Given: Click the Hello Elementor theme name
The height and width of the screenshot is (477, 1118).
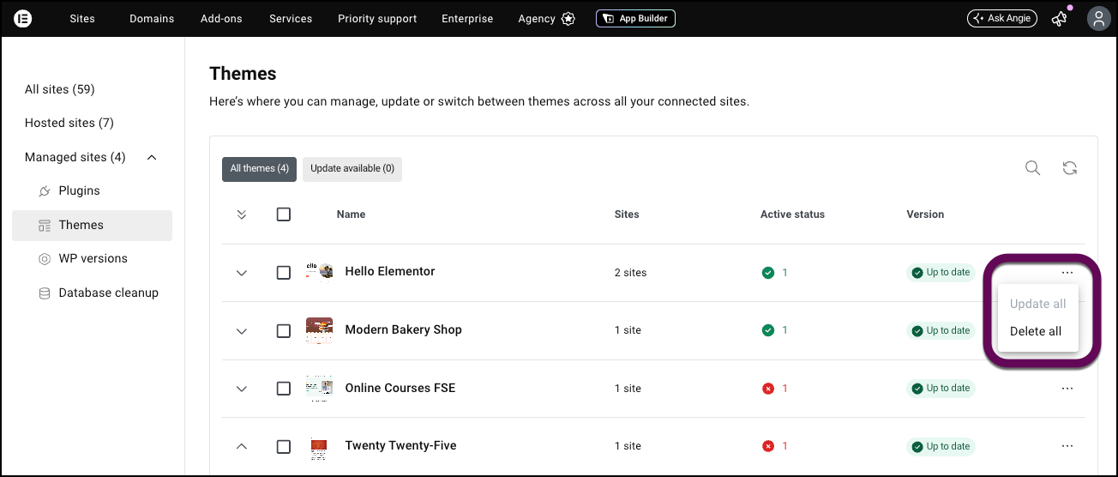Looking at the screenshot, I should [x=390, y=271].
